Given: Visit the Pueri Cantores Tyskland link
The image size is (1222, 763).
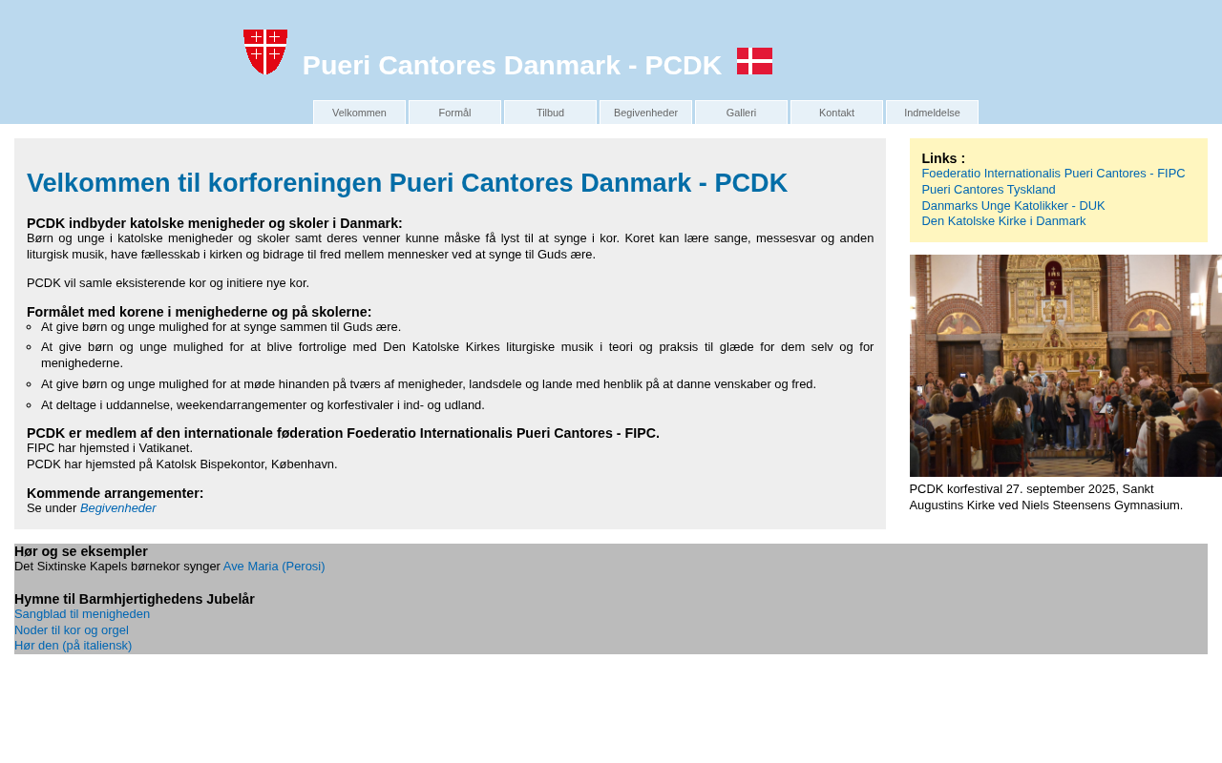Looking at the screenshot, I should (988, 190).
